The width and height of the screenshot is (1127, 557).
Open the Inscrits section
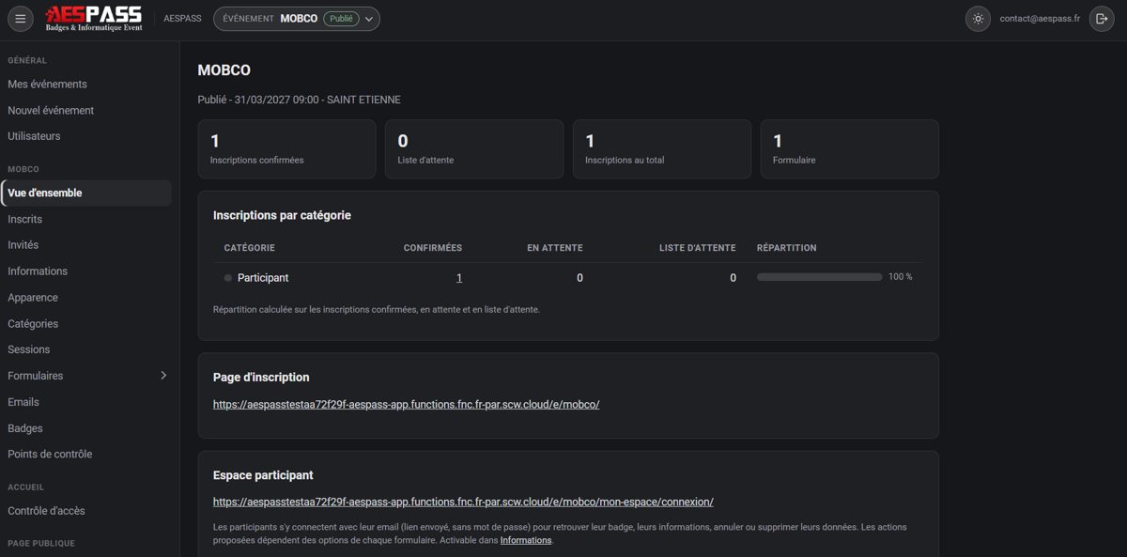[24, 220]
